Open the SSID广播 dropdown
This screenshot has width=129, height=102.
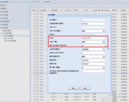click(x=104, y=42)
